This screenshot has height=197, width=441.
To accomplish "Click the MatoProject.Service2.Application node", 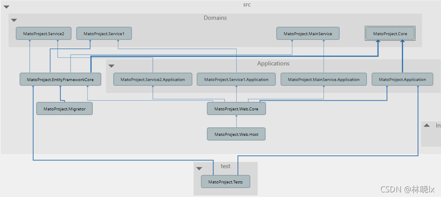I will click(x=153, y=79).
